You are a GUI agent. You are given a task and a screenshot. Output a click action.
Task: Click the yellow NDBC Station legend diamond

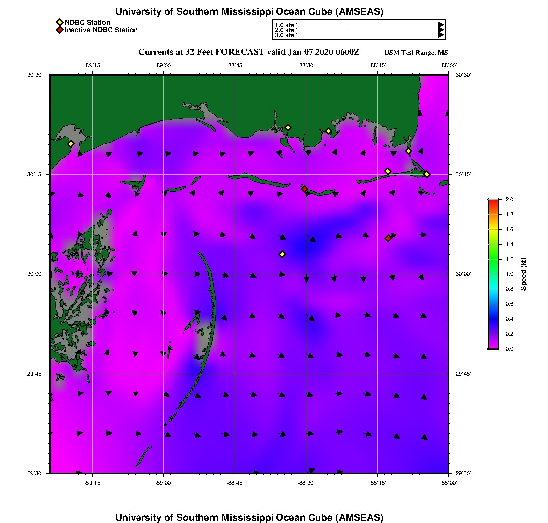pos(59,23)
